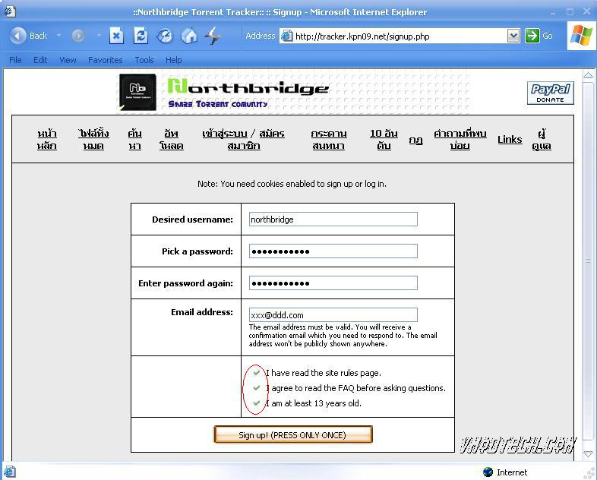This screenshot has height=480, width=597.
Task: Click the IE page icon in status bar
Action: coord(10,472)
